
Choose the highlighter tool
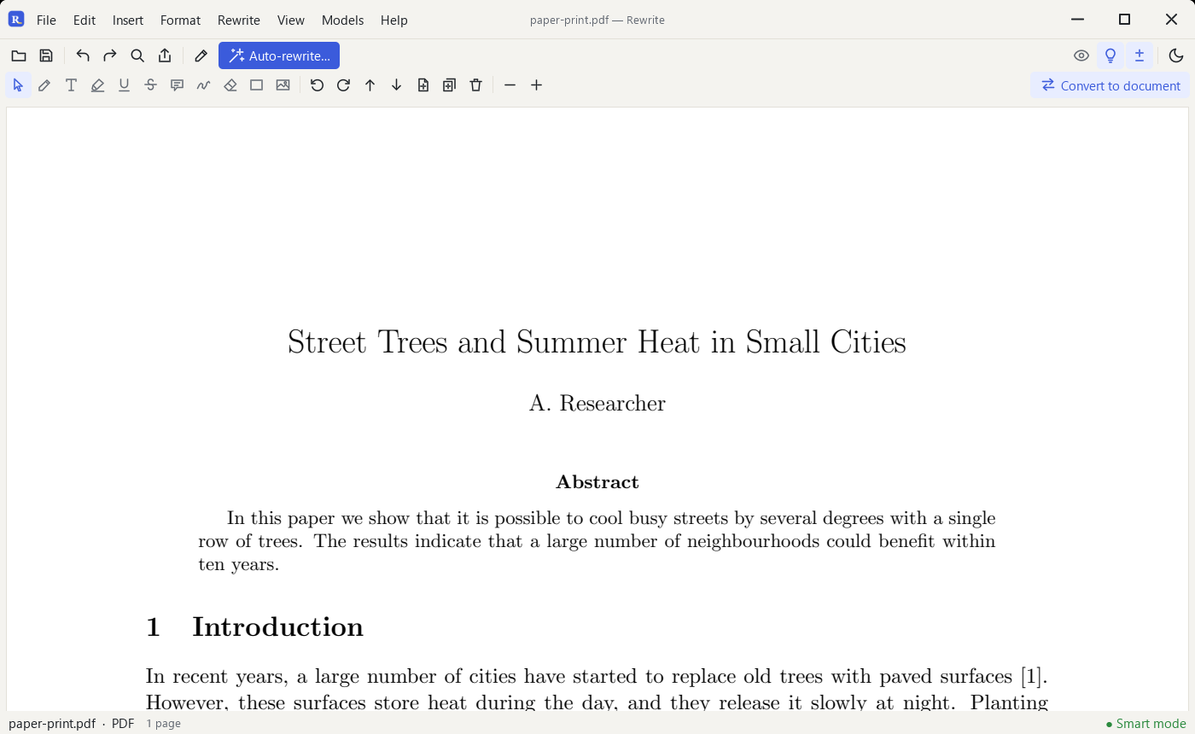pos(97,85)
